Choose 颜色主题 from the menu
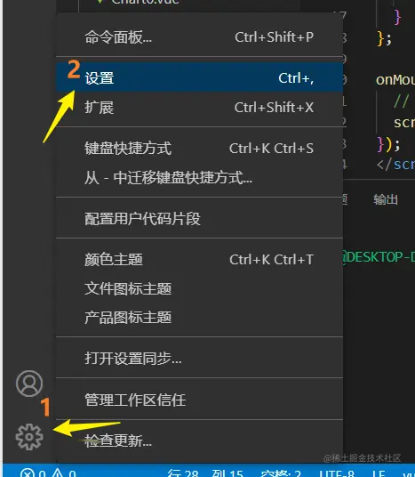415x477 pixels. tap(200, 260)
